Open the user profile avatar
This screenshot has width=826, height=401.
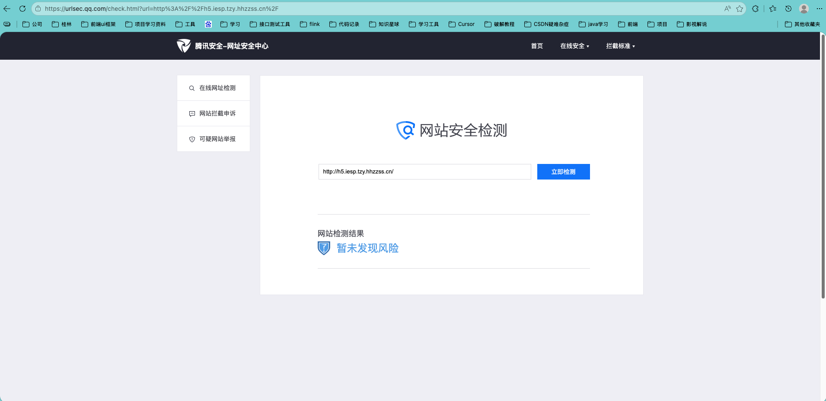804,9
